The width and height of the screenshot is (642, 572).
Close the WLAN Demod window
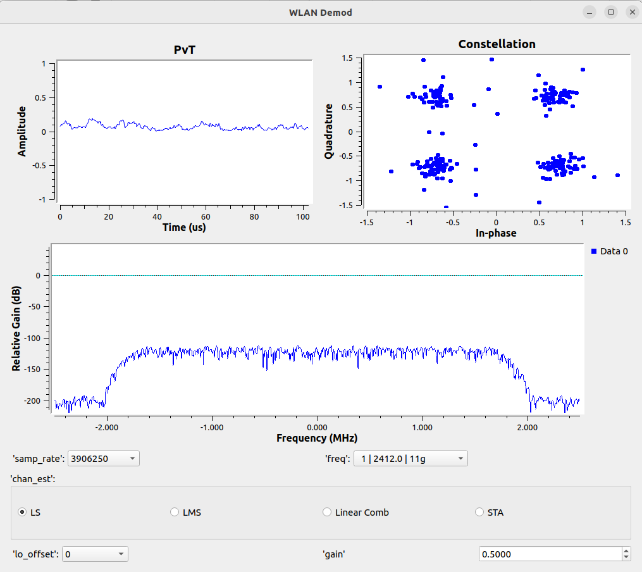[x=632, y=12]
